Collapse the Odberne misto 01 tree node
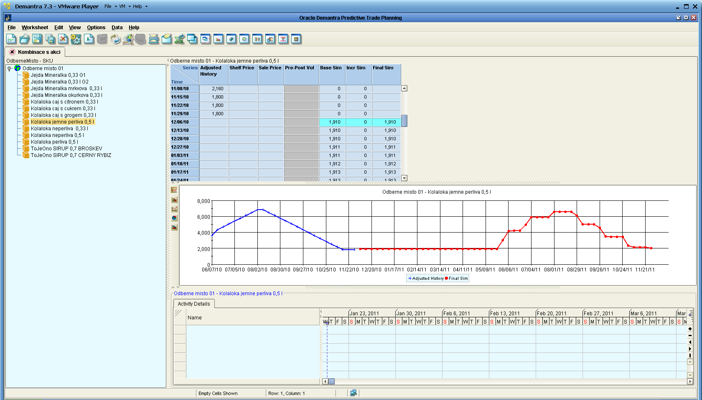 point(9,68)
